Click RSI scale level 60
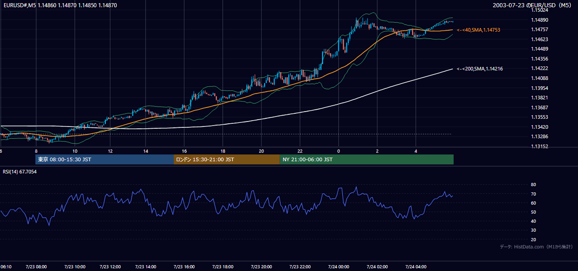578x271 pixels. click(x=533, y=203)
